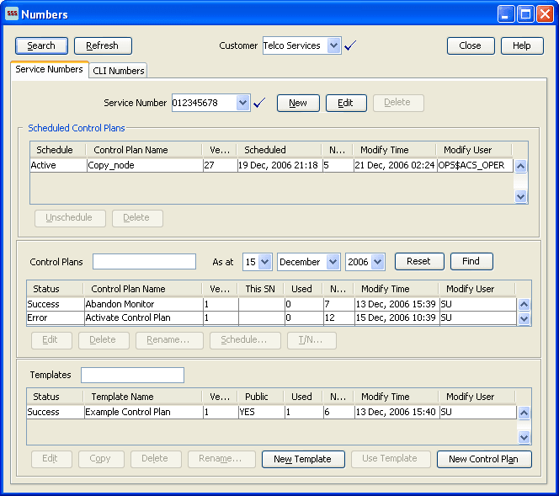
Task: Open the day dropdown showing 15
Action: (x=264, y=262)
